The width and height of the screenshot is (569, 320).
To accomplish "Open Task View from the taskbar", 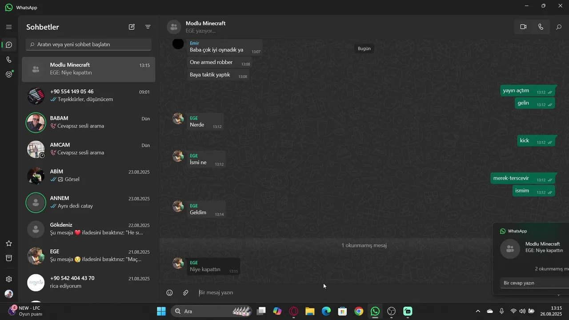I will [x=261, y=311].
